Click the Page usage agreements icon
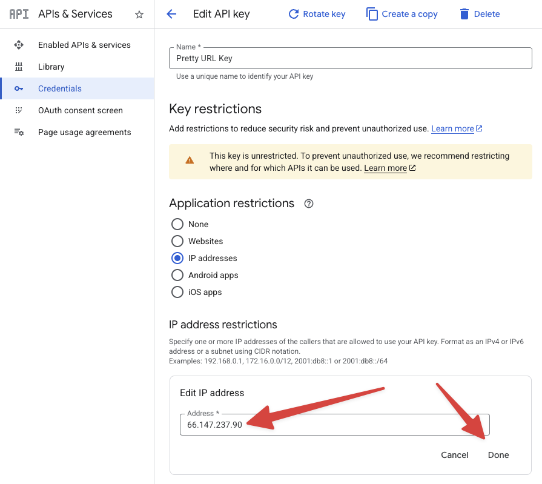This screenshot has height=484, width=542. 19,132
